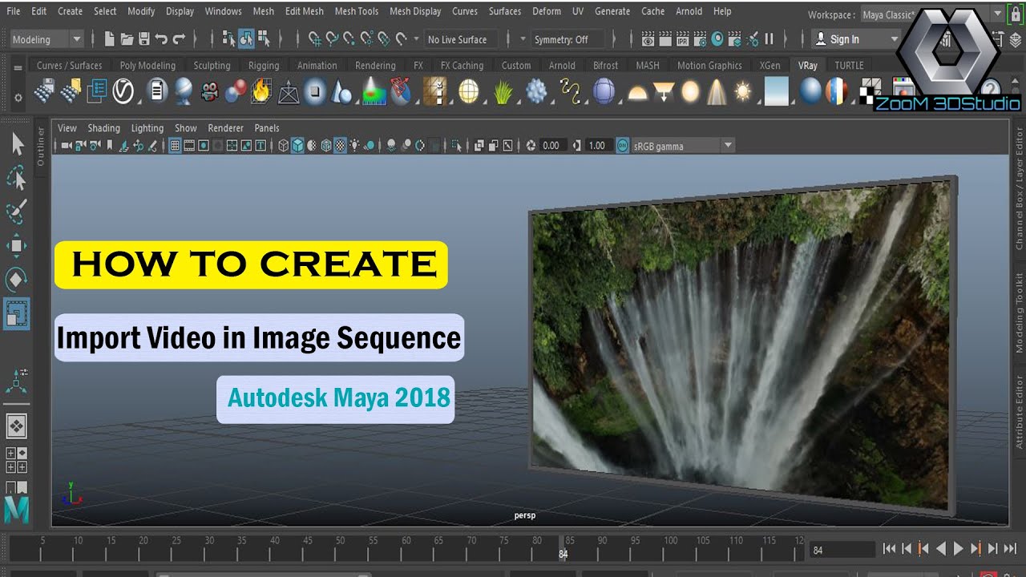Open the Render View window icon

coord(648,38)
